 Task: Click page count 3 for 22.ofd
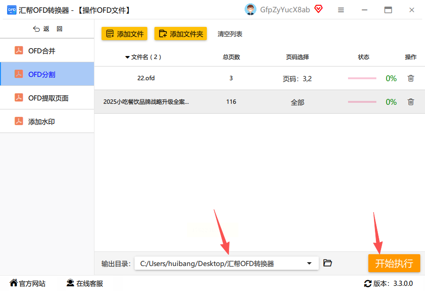point(231,78)
